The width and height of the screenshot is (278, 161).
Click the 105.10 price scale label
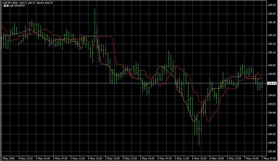tap(272, 53)
